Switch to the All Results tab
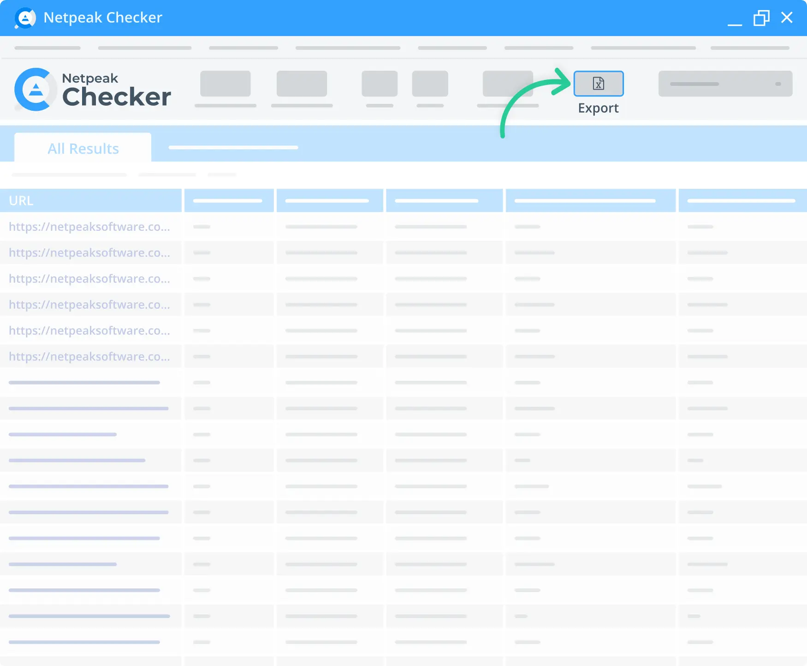Viewport: 807px width, 666px height. (x=83, y=147)
